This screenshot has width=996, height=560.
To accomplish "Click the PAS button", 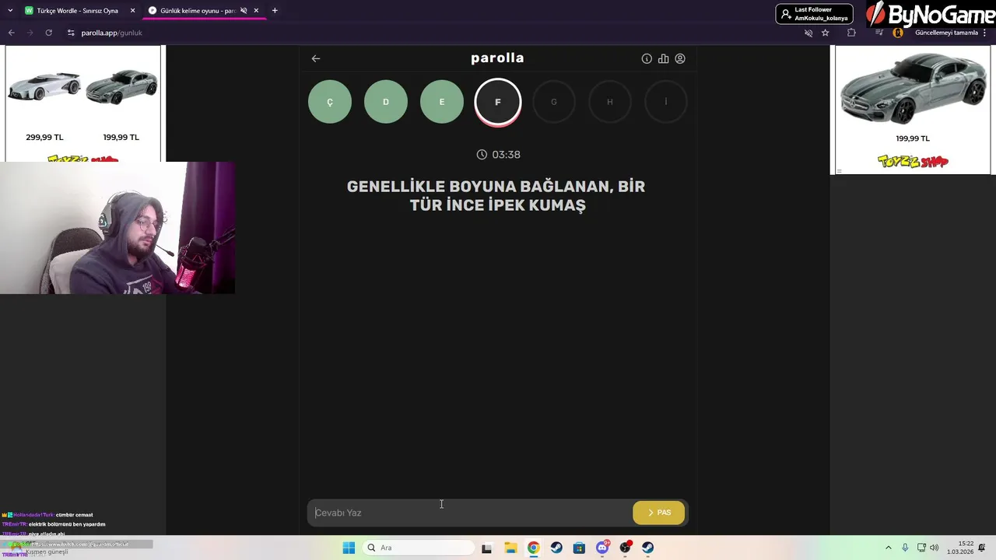I will click(x=659, y=513).
